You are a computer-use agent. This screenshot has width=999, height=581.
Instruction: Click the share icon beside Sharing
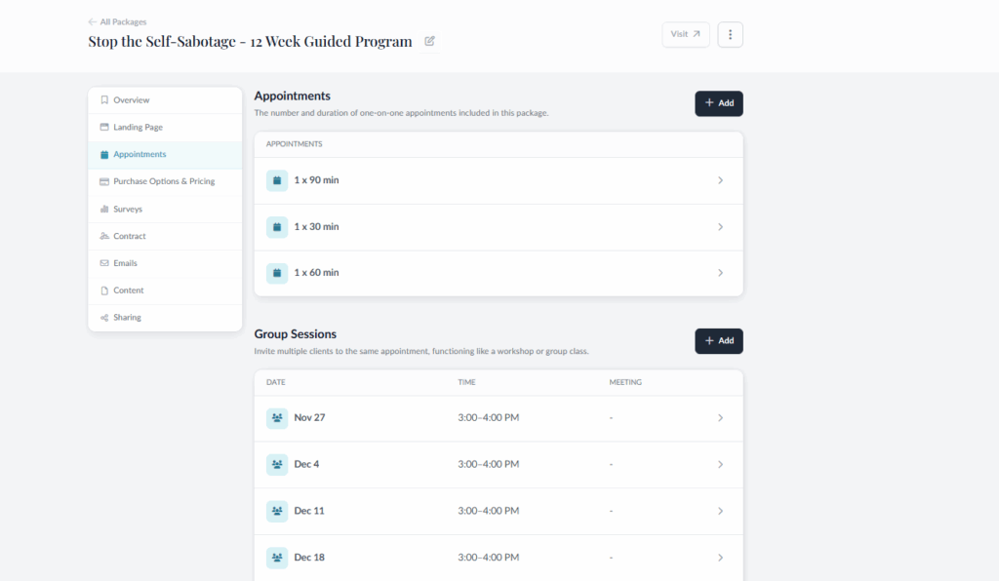(x=104, y=317)
